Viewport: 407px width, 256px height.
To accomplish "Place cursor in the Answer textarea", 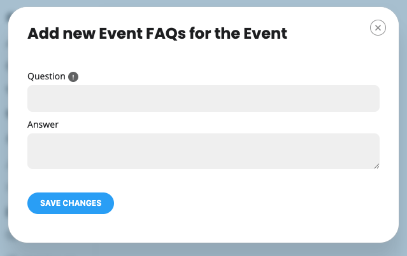I will 203,151.
